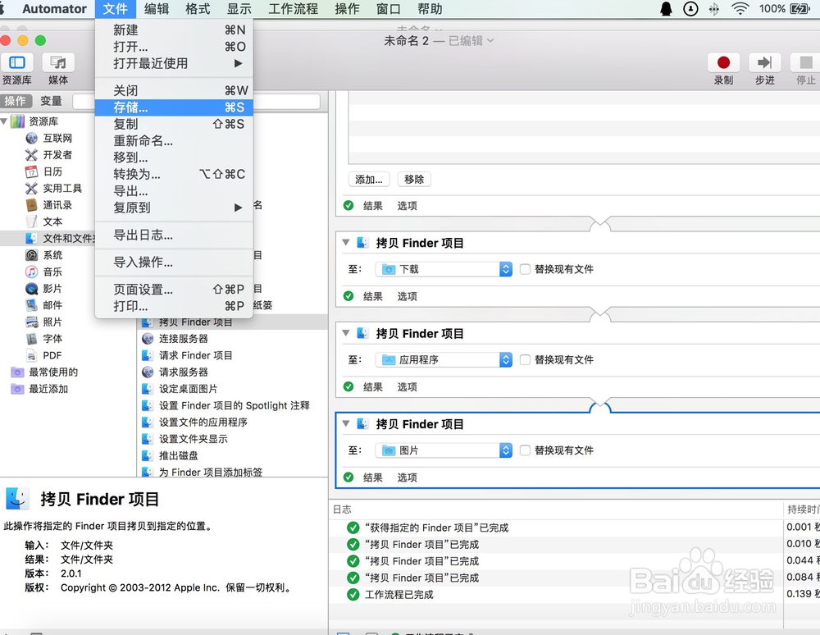Choose 新建 from the File menu
The height and width of the screenshot is (635, 820).
click(x=174, y=30)
